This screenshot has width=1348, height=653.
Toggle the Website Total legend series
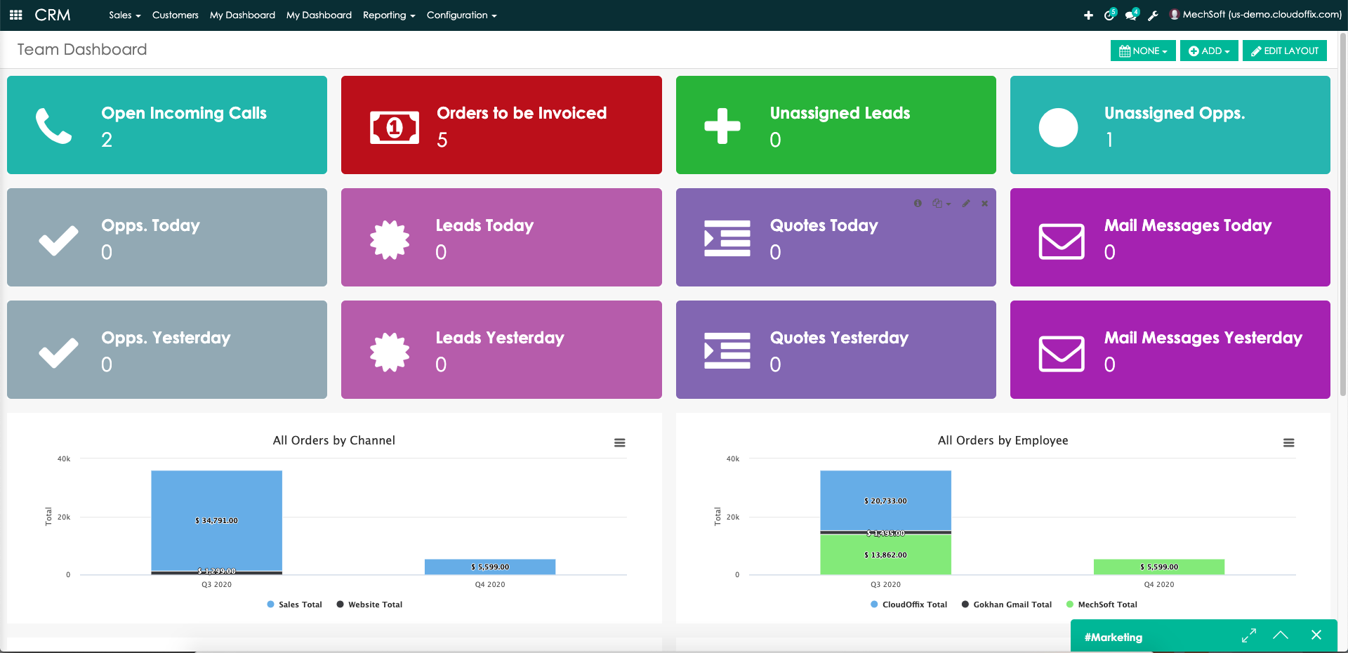click(x=369, y=605)
